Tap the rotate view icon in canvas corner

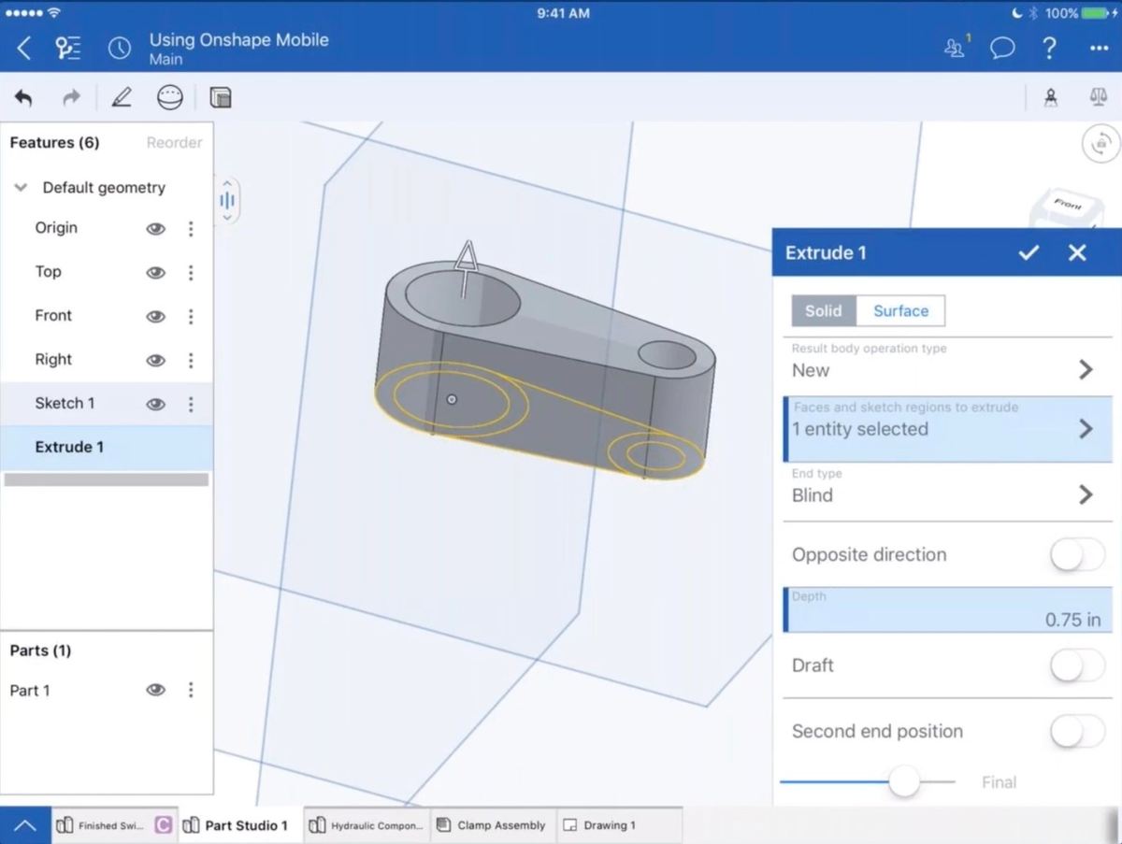coord(1101,143)
